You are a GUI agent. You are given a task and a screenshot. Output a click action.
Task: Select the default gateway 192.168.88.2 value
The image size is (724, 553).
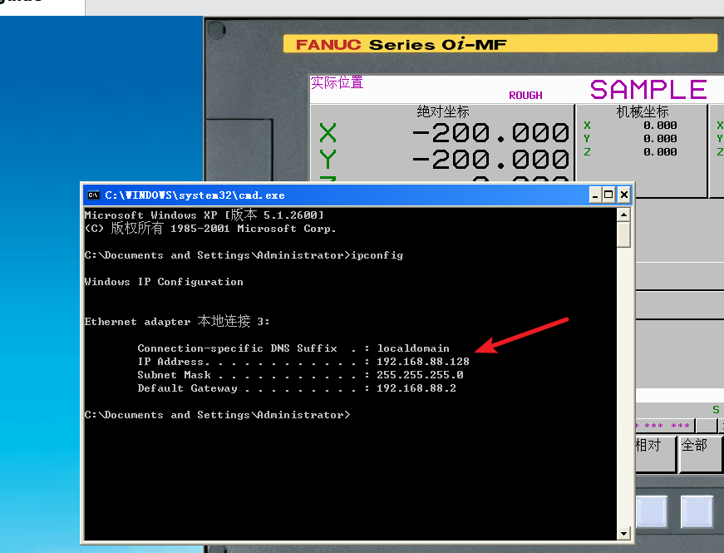[416, 388]
